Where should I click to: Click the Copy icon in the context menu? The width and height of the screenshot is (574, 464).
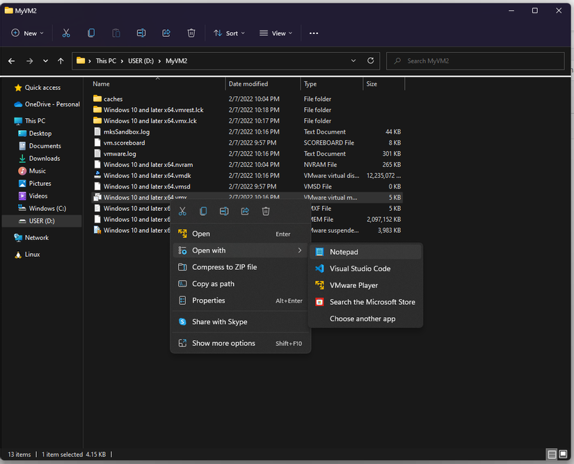pos(203,211)
